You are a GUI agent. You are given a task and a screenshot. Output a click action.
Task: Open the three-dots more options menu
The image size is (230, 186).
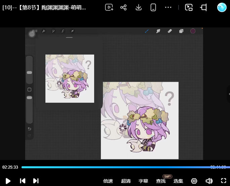[168, 7]
